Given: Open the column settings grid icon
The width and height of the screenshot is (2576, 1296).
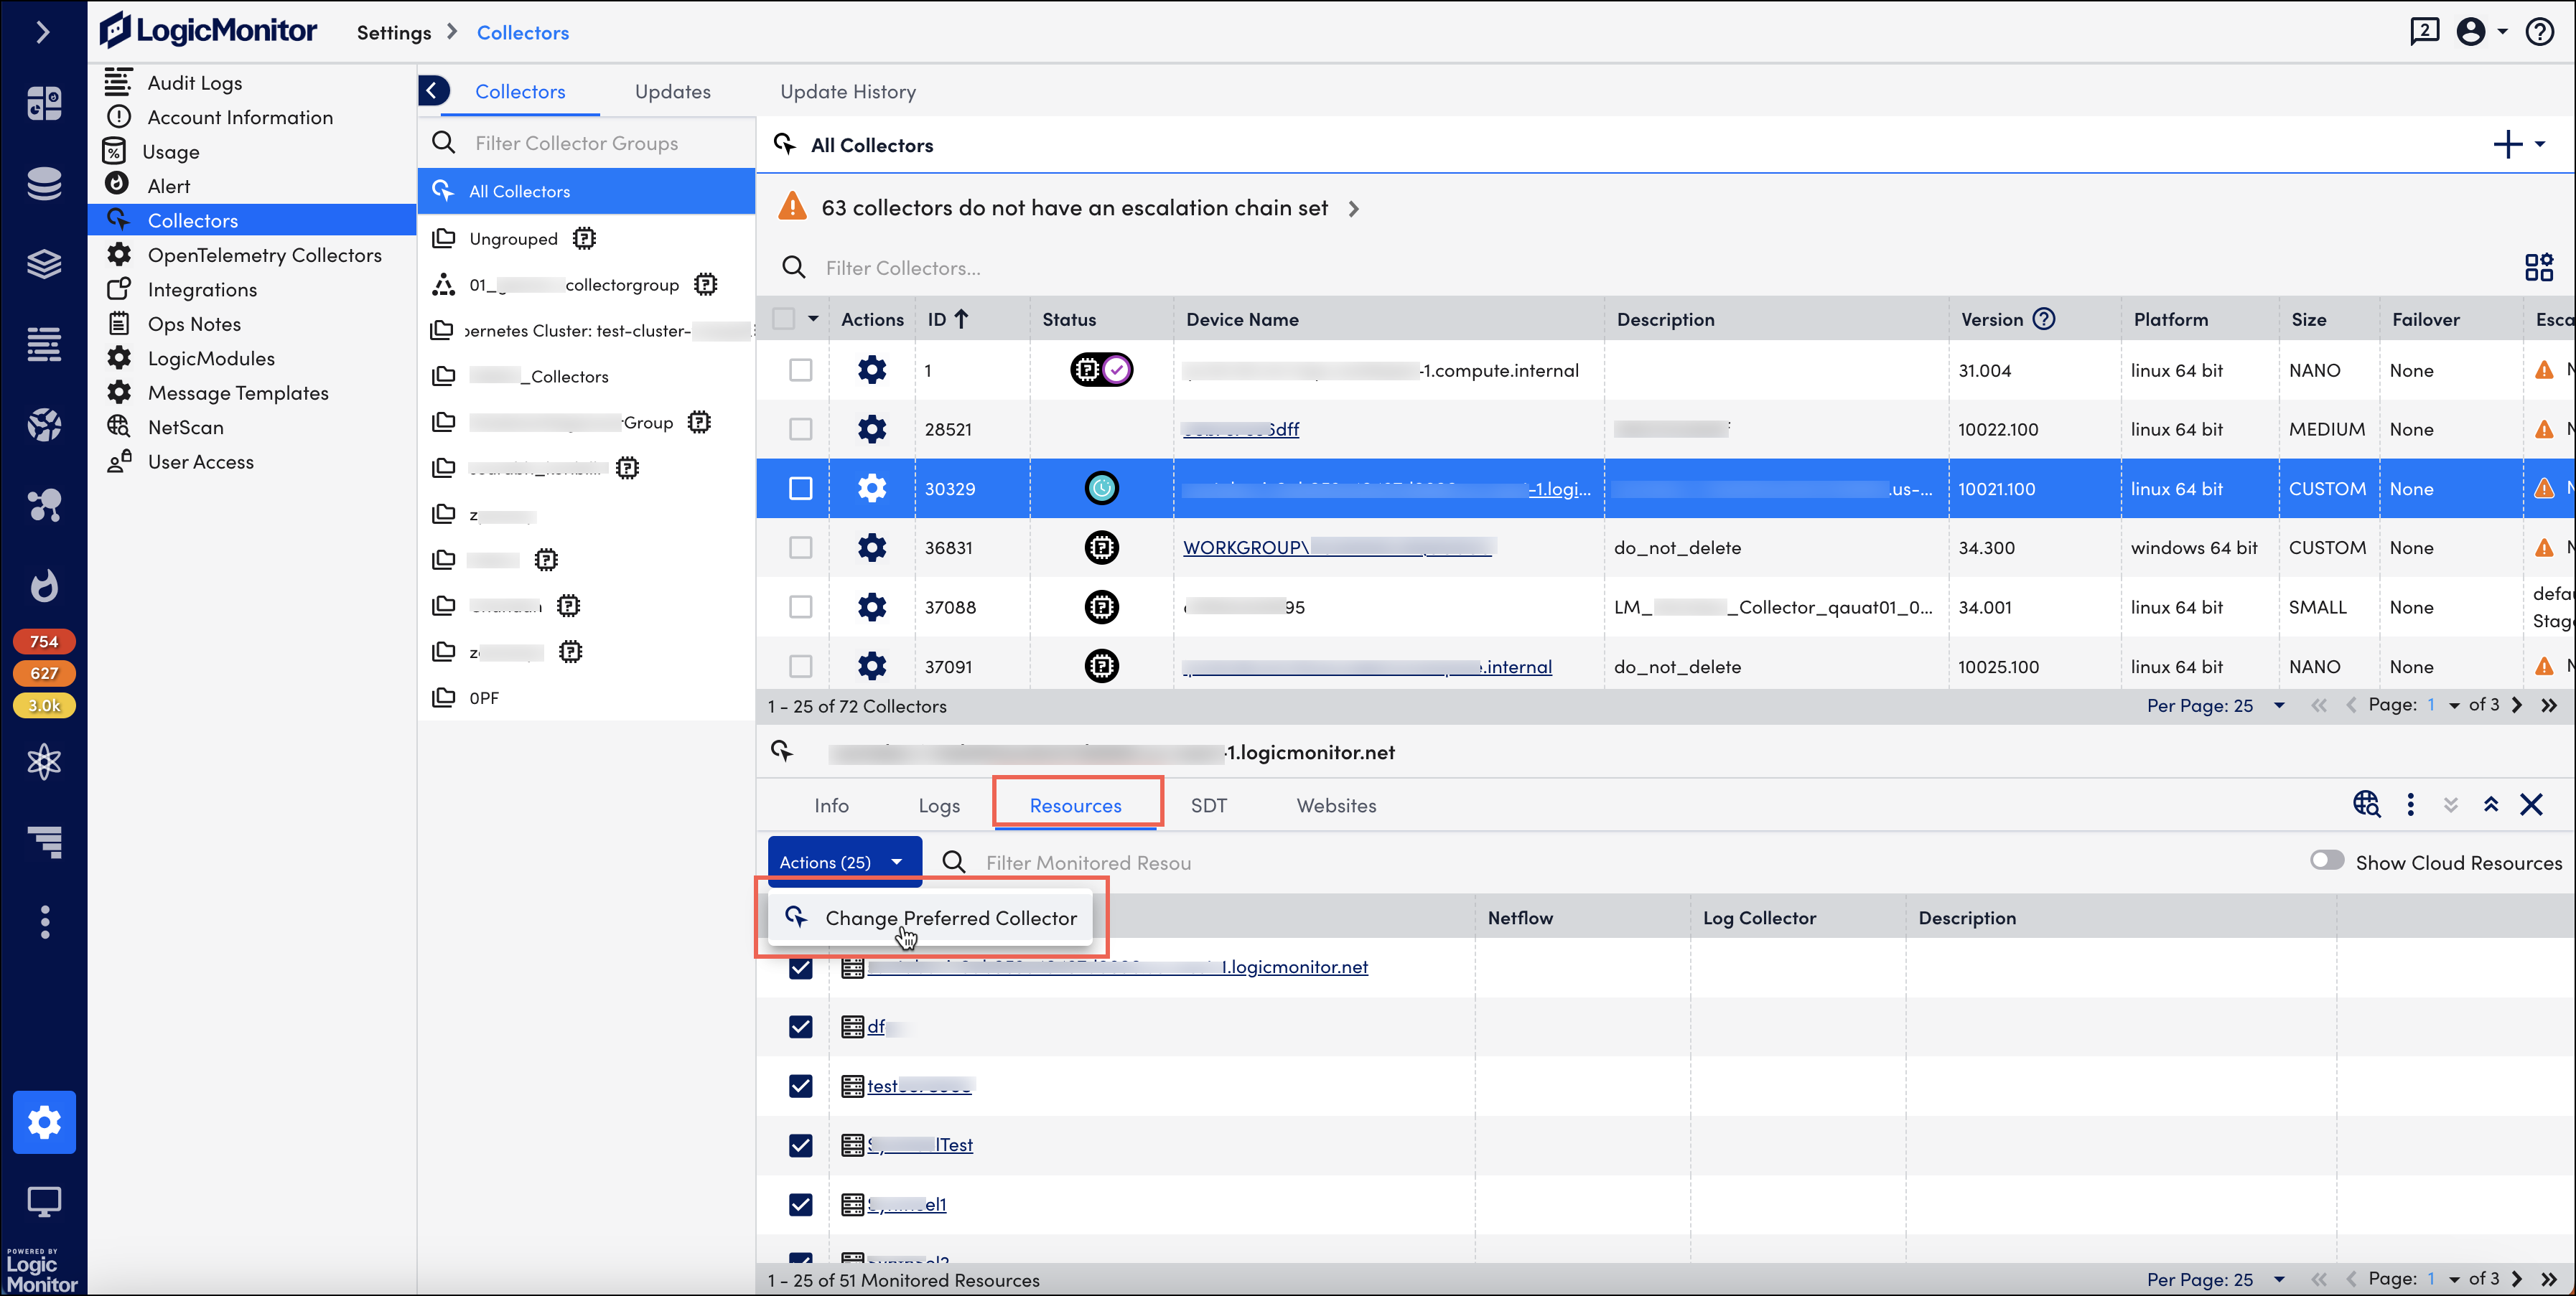Looking at the screenshot, I should tap(2538, 267).
